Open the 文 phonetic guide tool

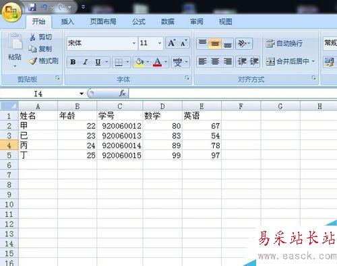[x=177, y=62]
